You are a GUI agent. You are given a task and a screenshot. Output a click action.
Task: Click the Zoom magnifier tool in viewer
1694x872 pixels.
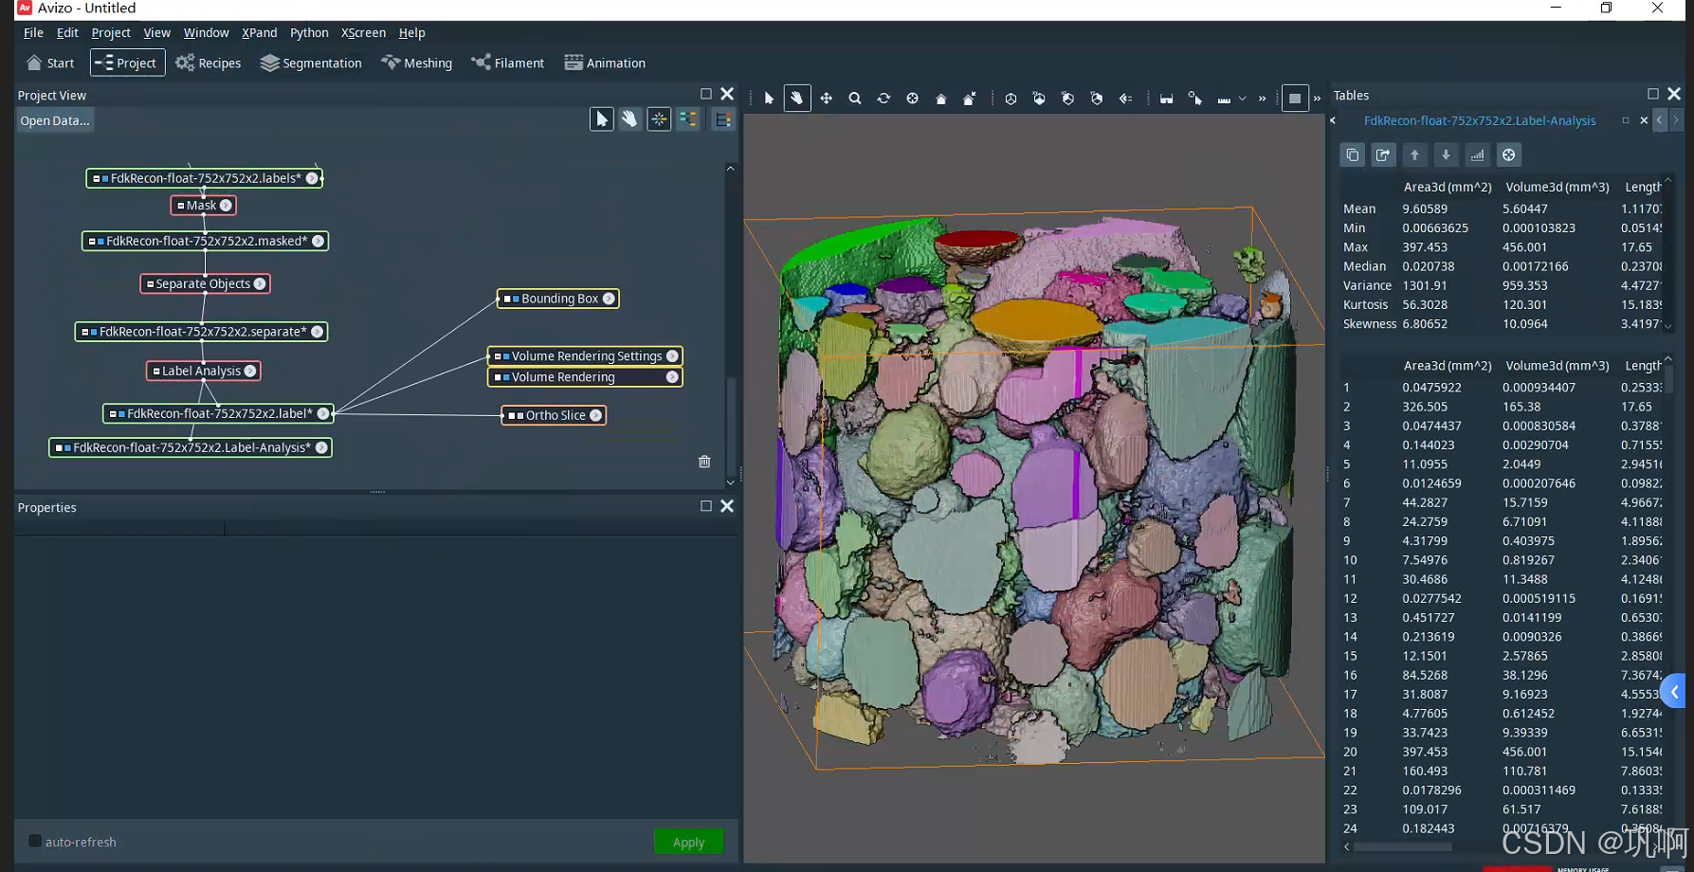[855, 99]
